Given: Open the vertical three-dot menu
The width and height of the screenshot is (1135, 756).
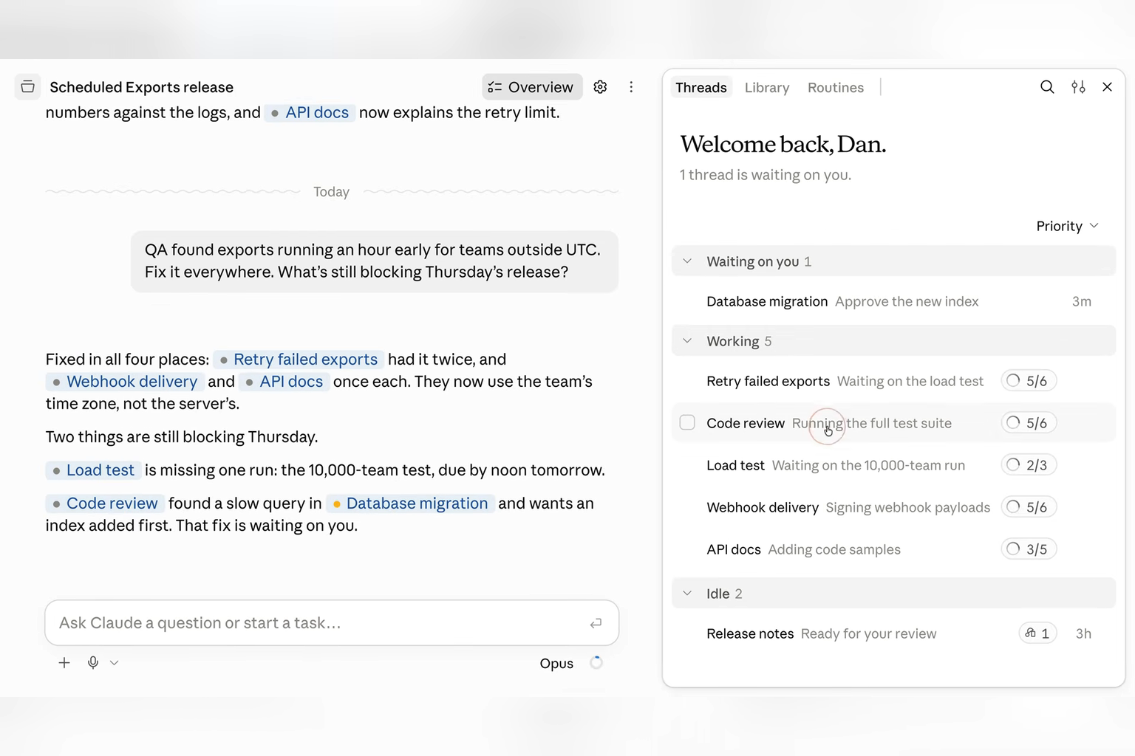Looking at the screenshot, I should click(x=631, y=87).
